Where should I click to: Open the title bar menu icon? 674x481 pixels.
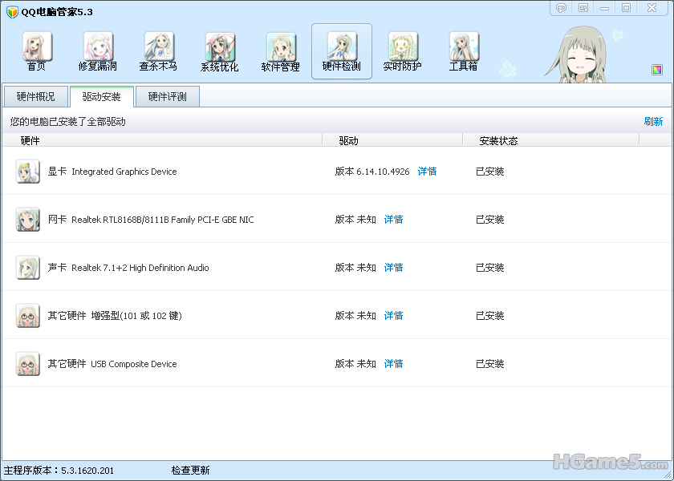click(x=583, y=8)
